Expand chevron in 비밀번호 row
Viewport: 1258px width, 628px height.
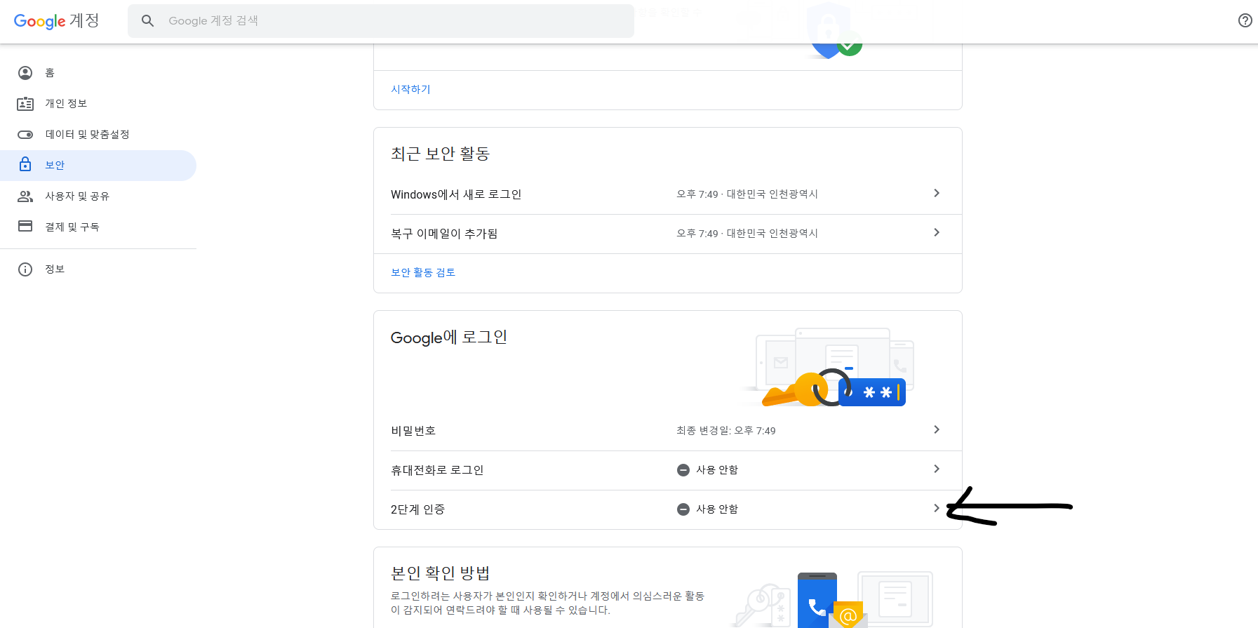[x=937, y=429]
